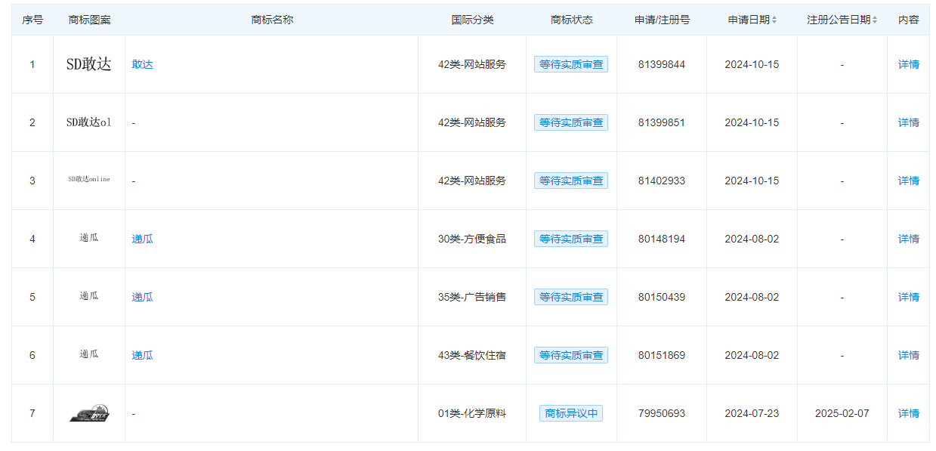Open the SD敢达 trademark image in row 1
This screenshot has height=451, width=936.
pos(88,65)
